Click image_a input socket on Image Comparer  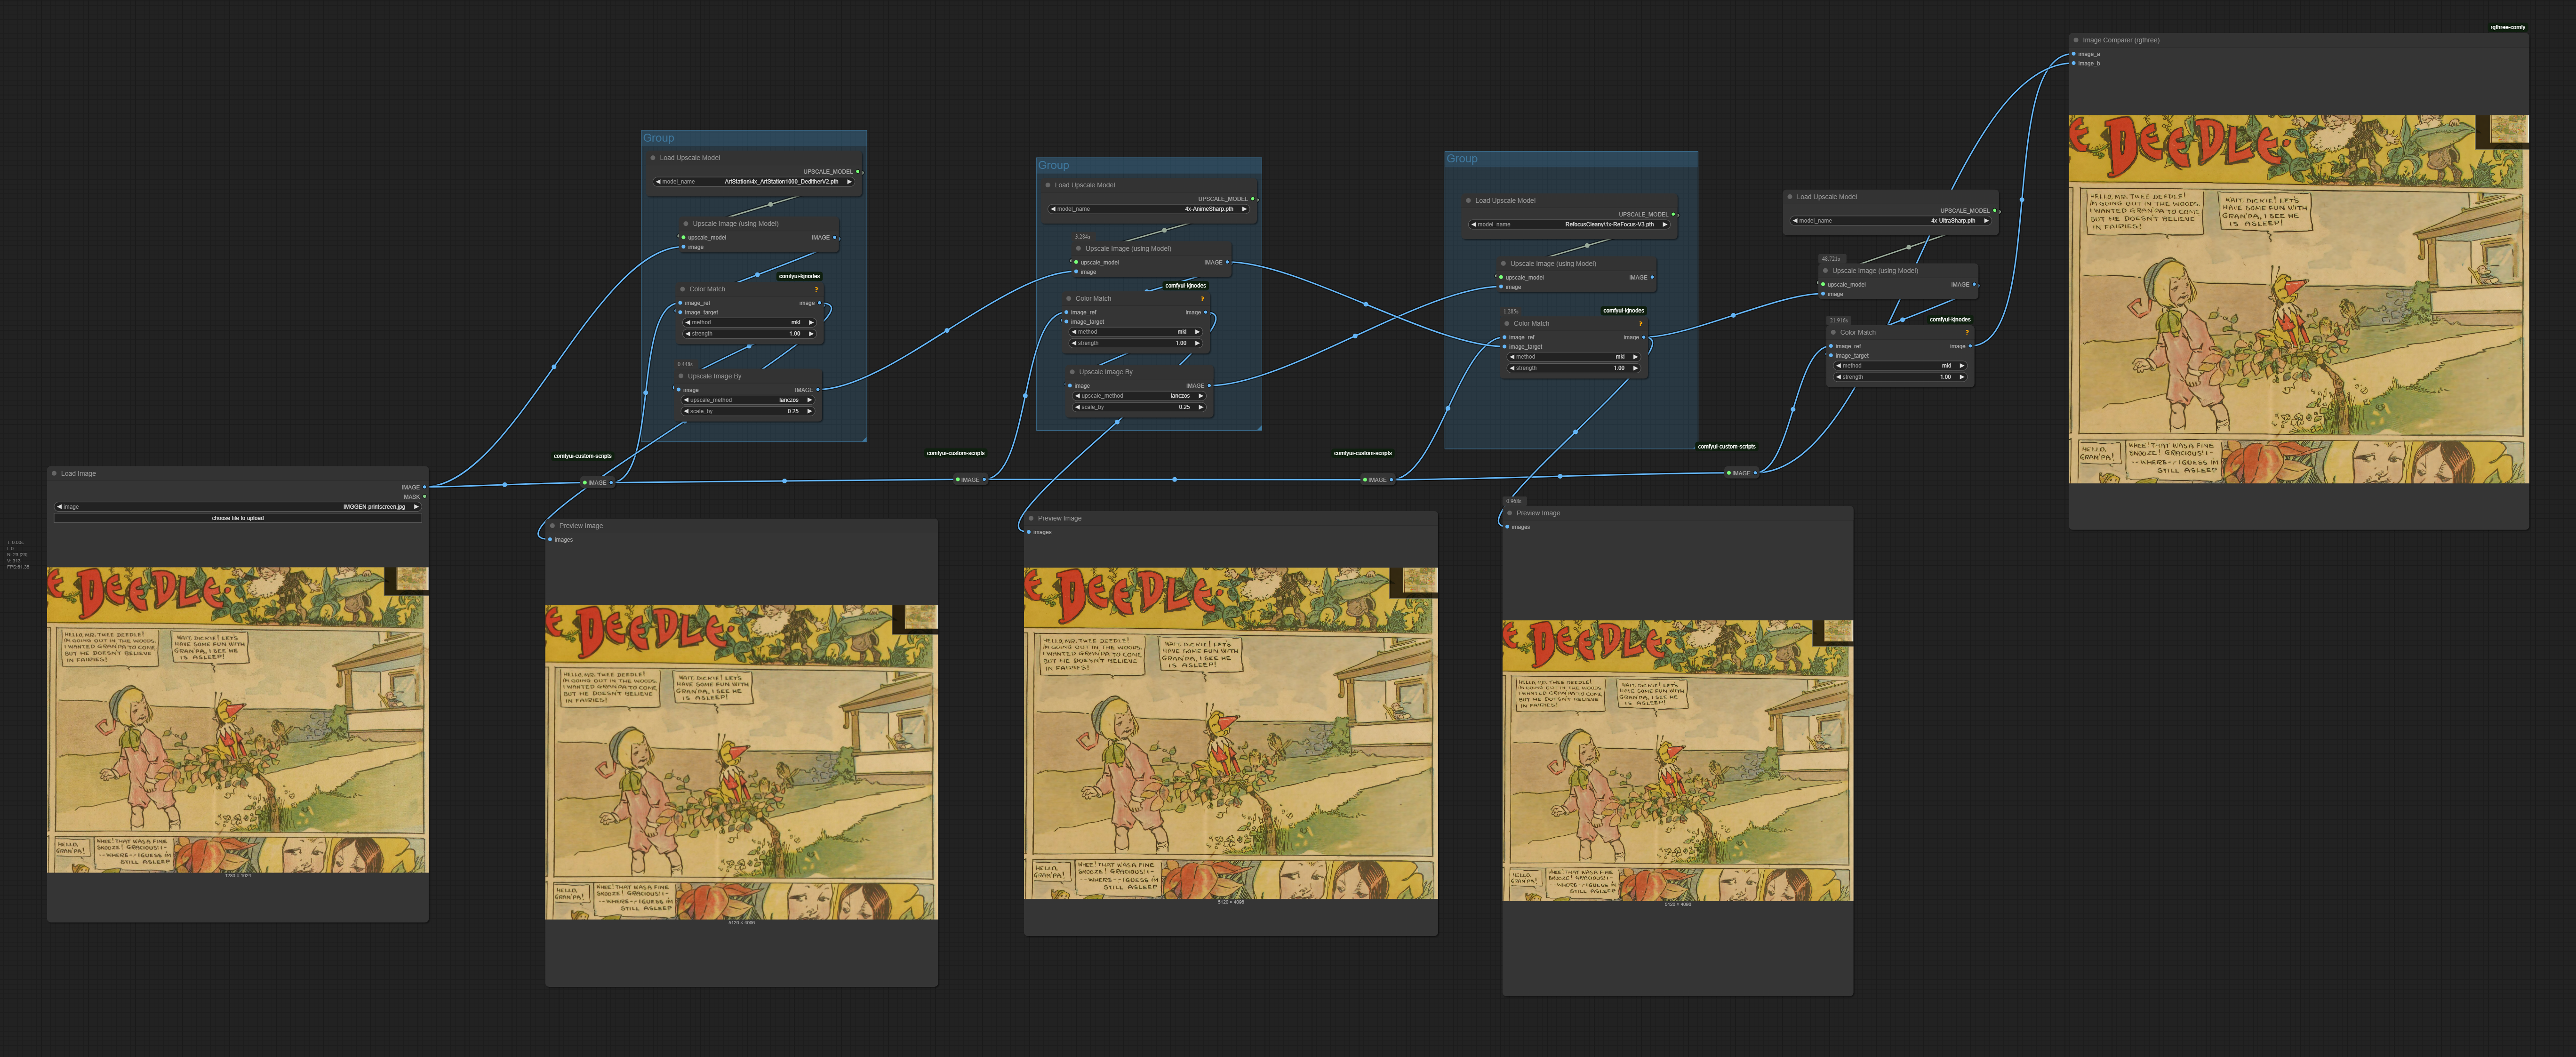click(x=2074, y=54)
